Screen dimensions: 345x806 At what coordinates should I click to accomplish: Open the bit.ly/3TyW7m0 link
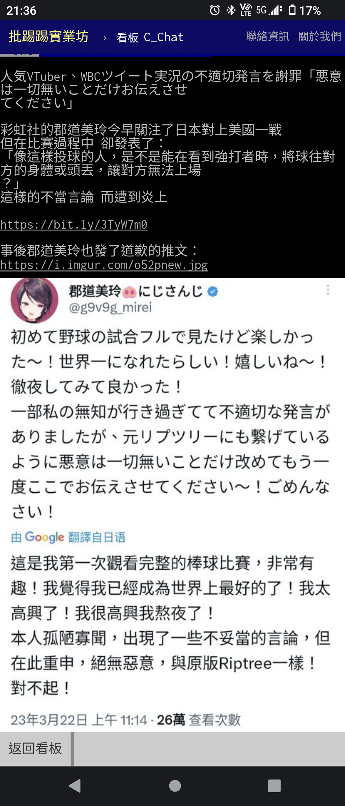coord(74,225)
